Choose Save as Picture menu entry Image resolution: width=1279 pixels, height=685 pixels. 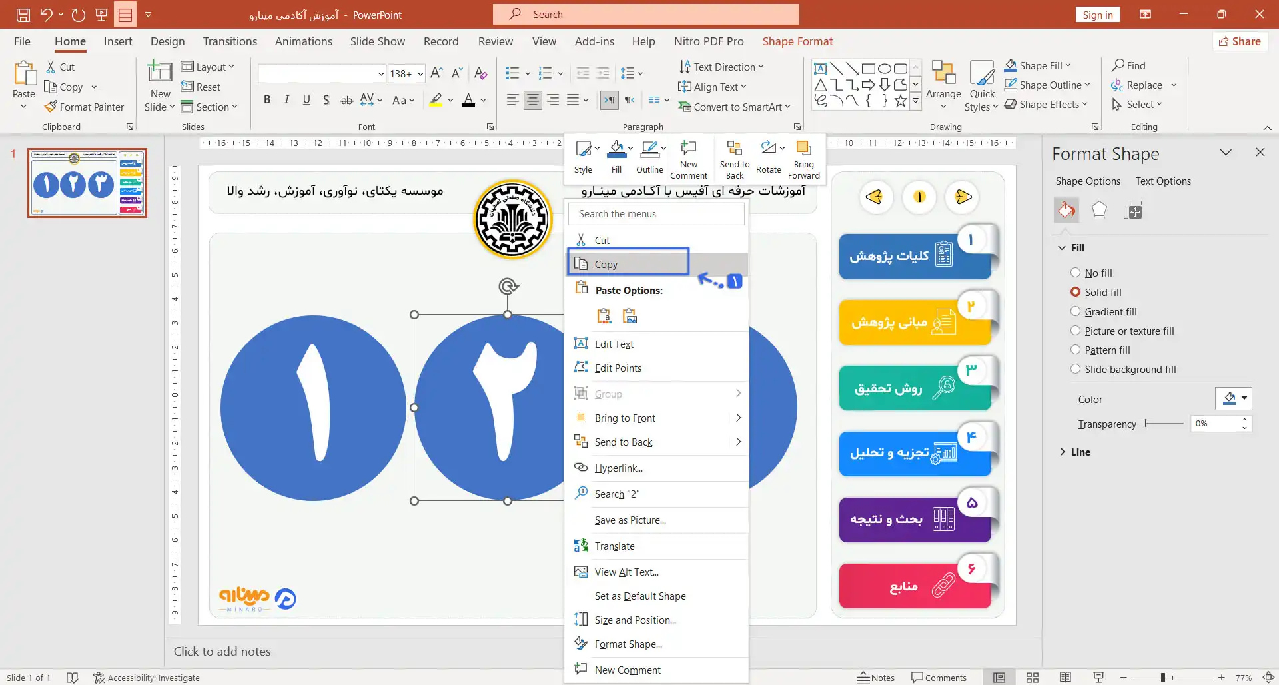[656, 520]
